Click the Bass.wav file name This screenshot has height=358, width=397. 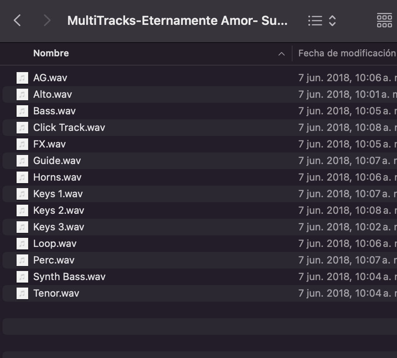pos(54,111)
